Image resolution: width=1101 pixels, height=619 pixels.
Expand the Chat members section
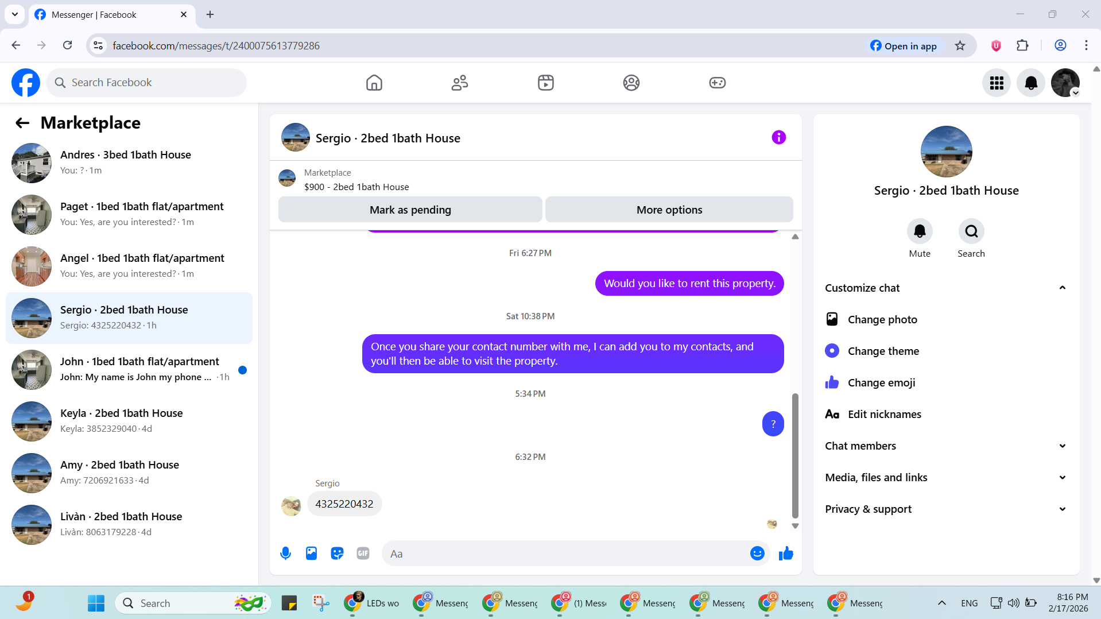tap(946, 446)
